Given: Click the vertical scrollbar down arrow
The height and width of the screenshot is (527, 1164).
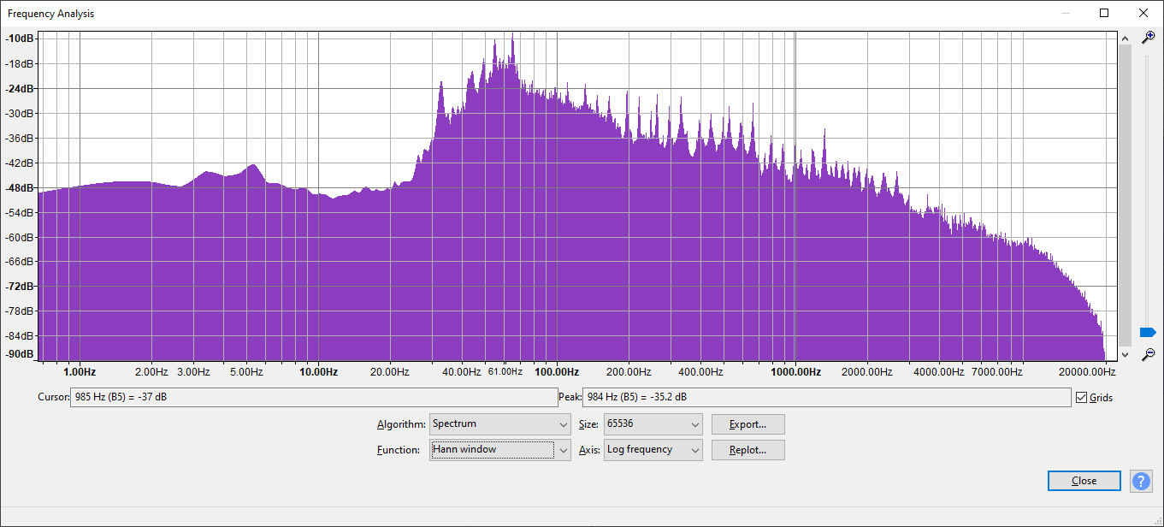Looking at the screenshot, I should point(1125,354).
